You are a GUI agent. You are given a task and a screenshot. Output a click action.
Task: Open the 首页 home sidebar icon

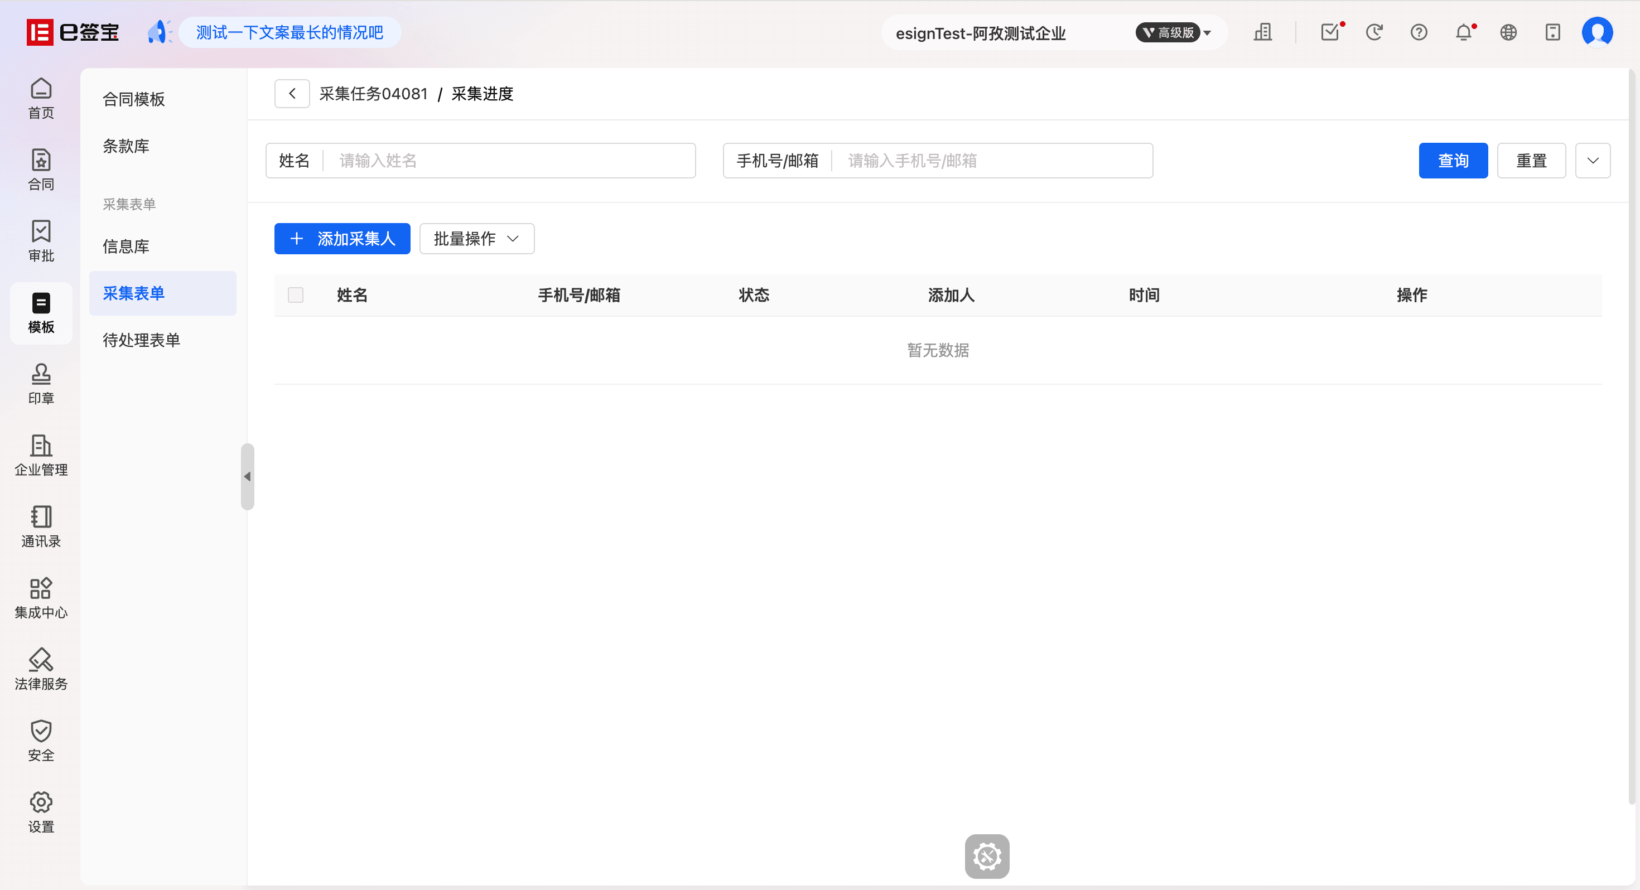[41, 99]
